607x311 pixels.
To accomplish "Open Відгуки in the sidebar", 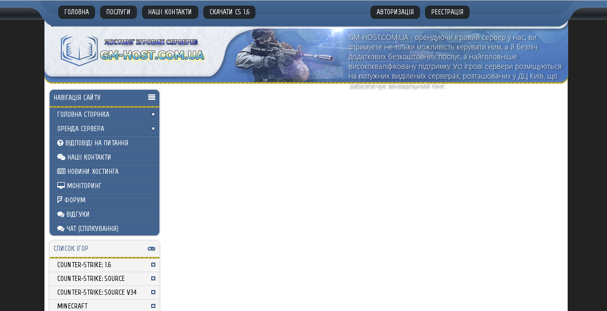I will (105, 215).
